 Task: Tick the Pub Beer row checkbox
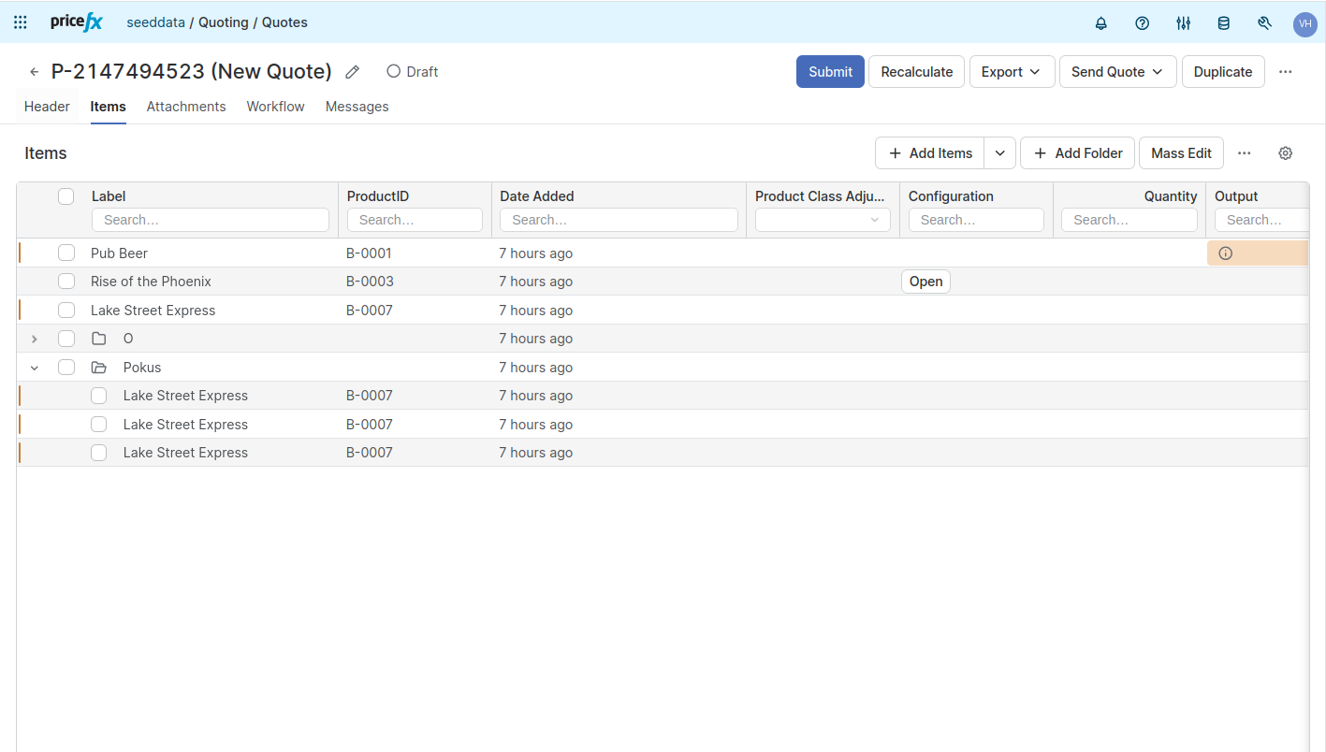pos(66,253)
